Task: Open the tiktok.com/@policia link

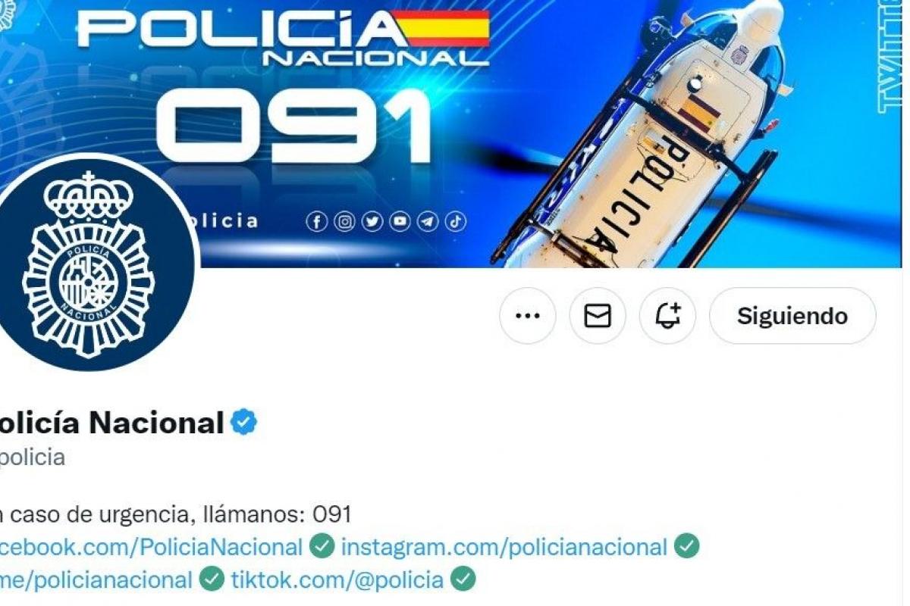Action: click(337, 580)
